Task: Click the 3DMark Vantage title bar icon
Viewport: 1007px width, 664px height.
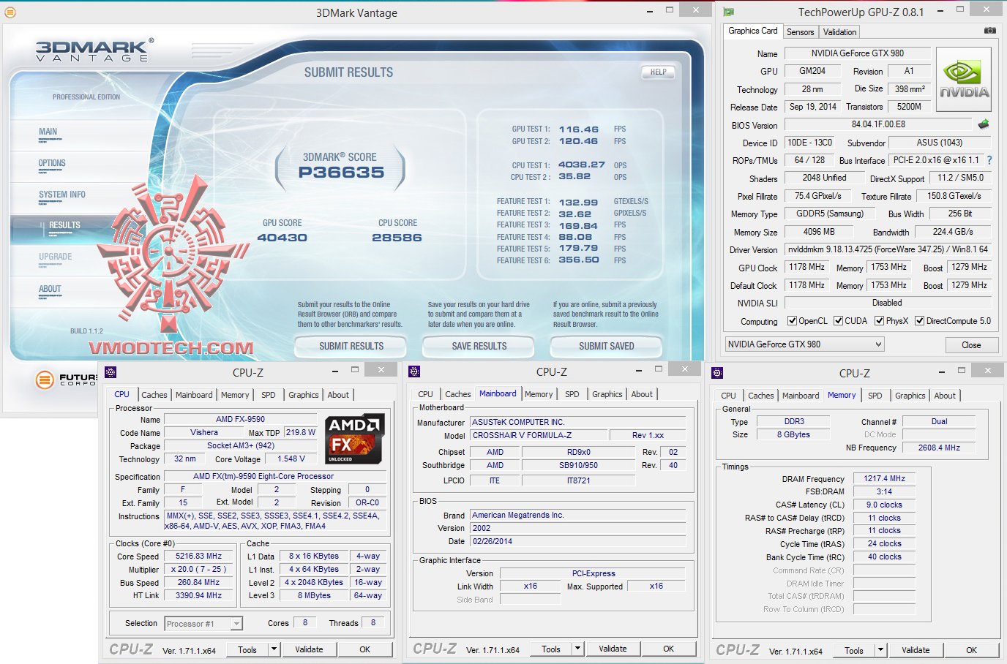Action: (10, 12)
